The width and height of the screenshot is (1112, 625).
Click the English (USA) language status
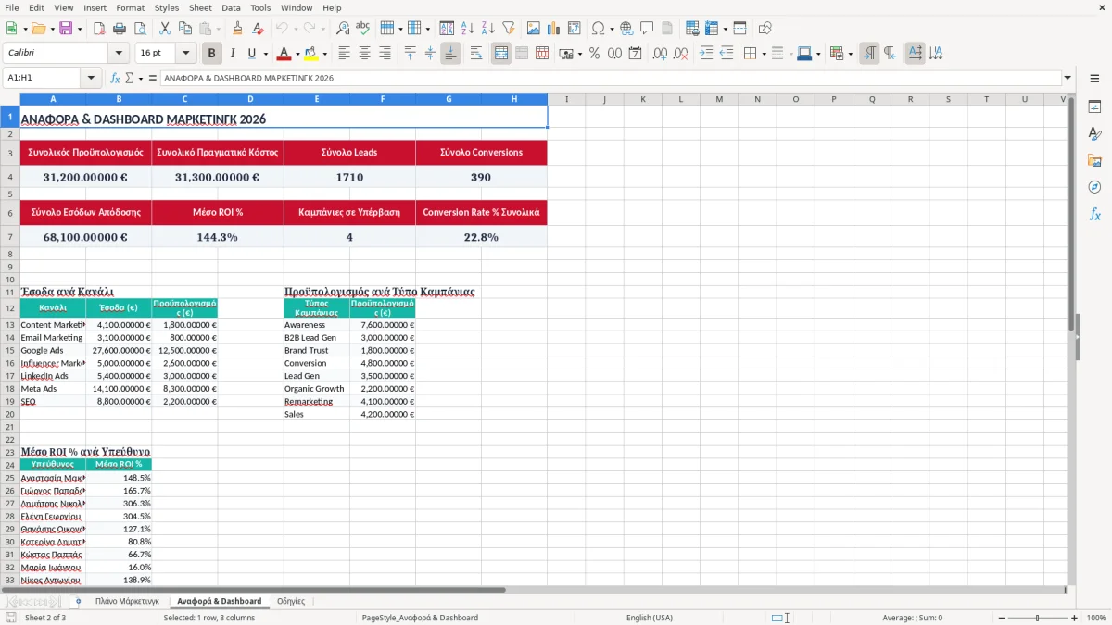[x=650, y=618]
